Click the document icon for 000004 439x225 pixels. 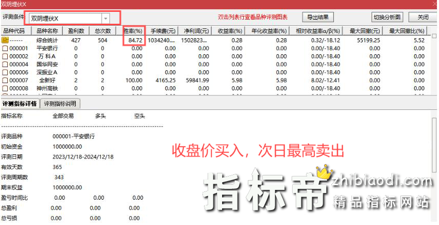(x=5, y=64)
